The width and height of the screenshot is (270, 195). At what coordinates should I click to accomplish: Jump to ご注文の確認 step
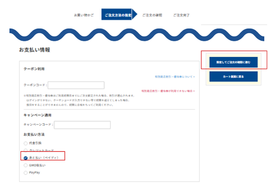152,15
